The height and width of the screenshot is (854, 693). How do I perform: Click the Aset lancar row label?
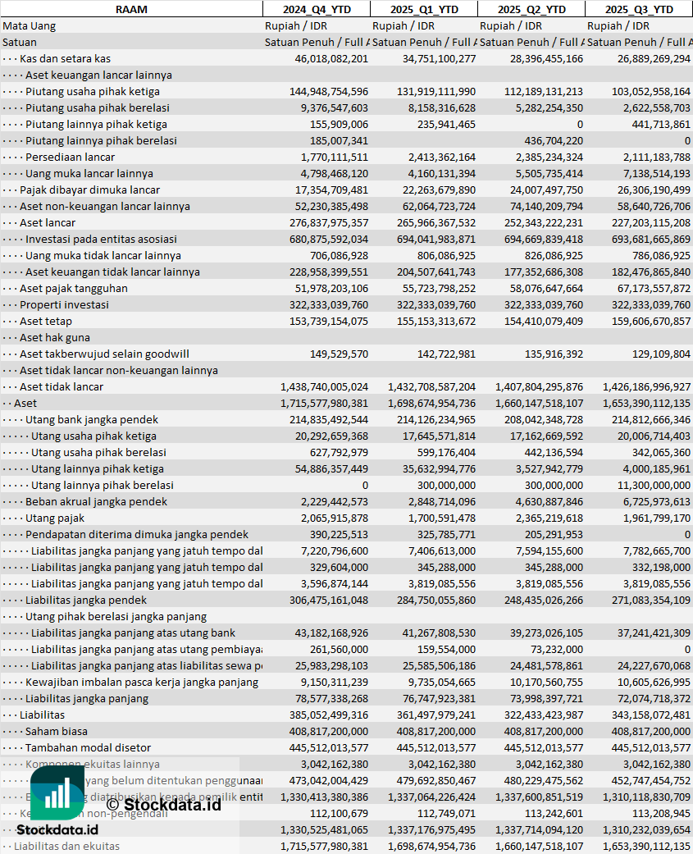pos(48,222)
